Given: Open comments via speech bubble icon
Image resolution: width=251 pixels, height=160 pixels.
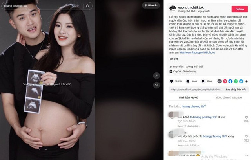Looking at the screenshot, I should (188, 81).
